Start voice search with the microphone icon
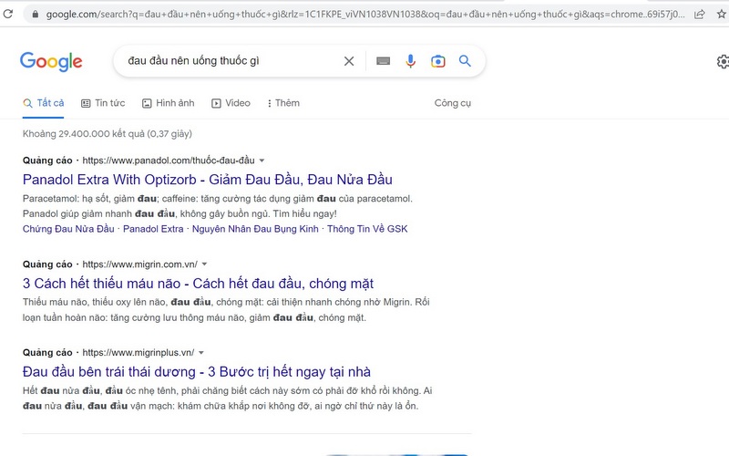 coord(411,61)
